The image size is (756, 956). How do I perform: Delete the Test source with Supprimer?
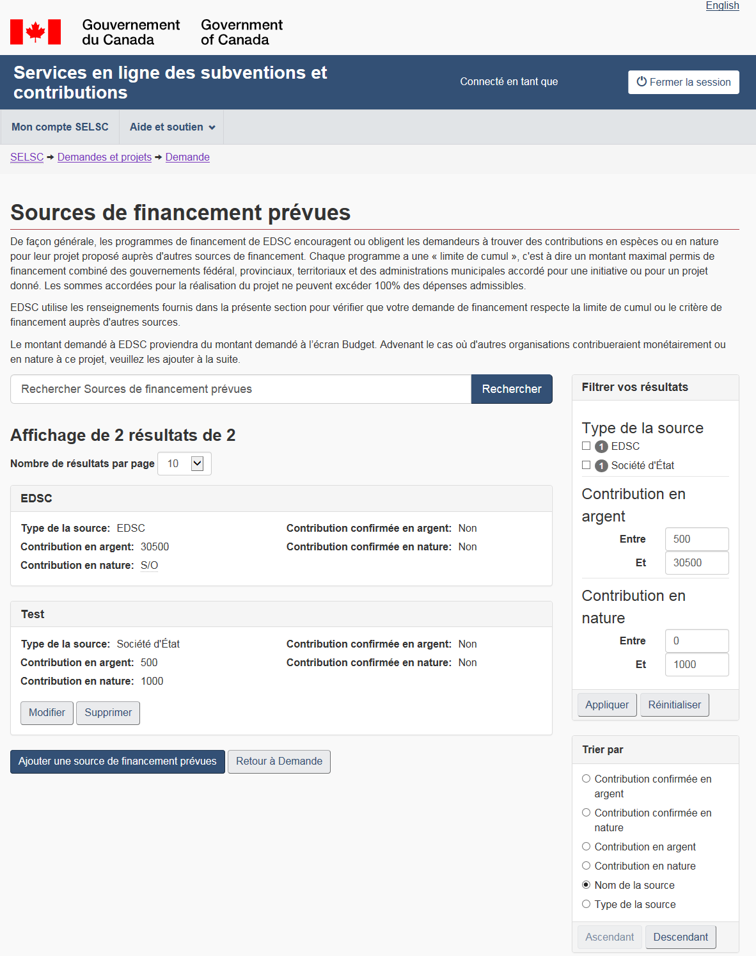tap(108, 713)
